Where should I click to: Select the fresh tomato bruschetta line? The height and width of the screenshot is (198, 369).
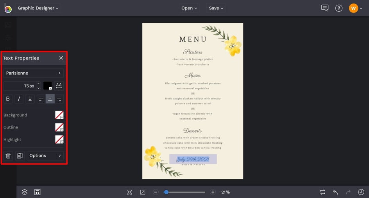pos(193,64)
